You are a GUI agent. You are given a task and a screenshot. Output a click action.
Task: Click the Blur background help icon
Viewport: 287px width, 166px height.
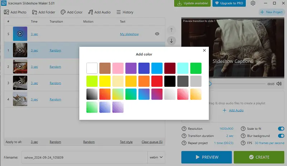[x=243, y=136]
